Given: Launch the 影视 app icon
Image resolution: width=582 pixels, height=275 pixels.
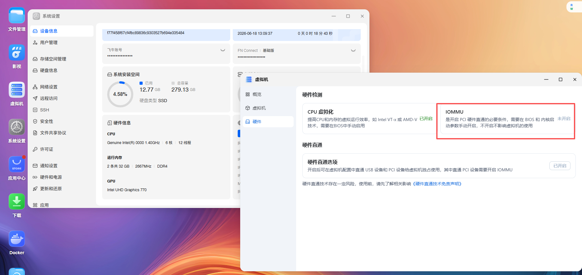Looking at the screenshot, I should point(17,53).
